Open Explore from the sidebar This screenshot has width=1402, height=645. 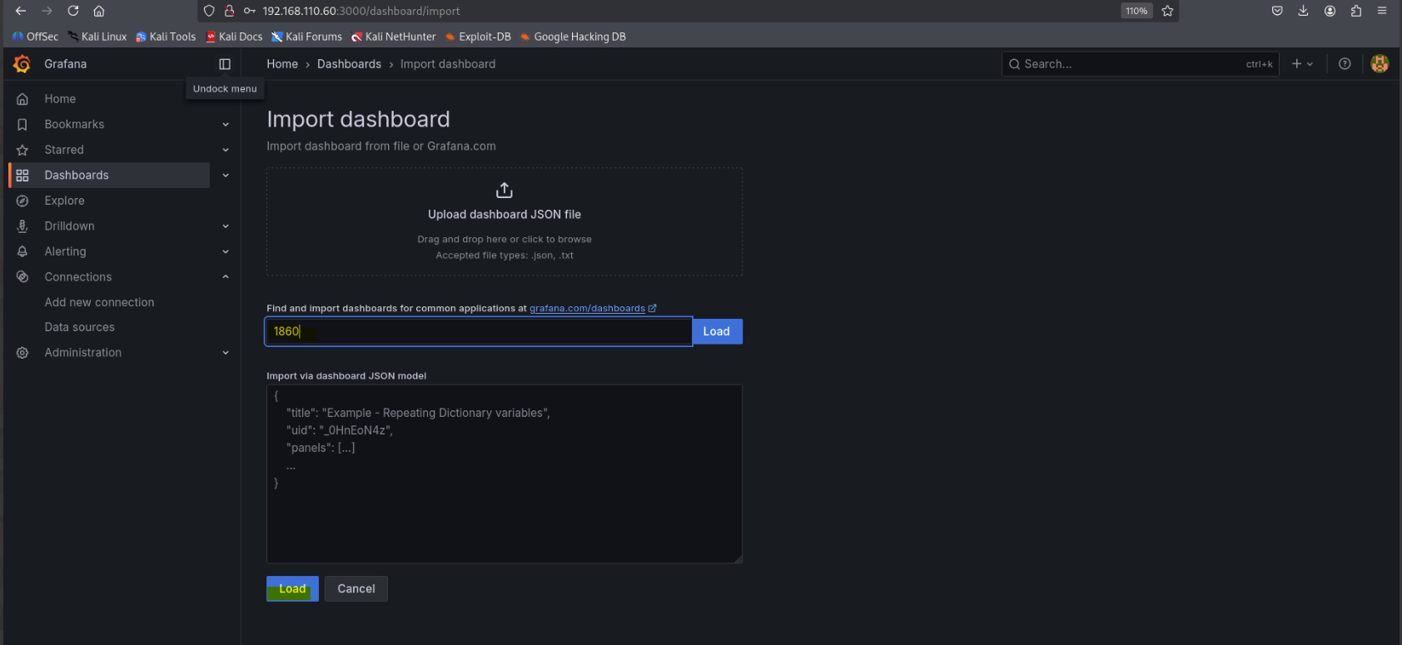pyautogui.click(x=64, y=201)
